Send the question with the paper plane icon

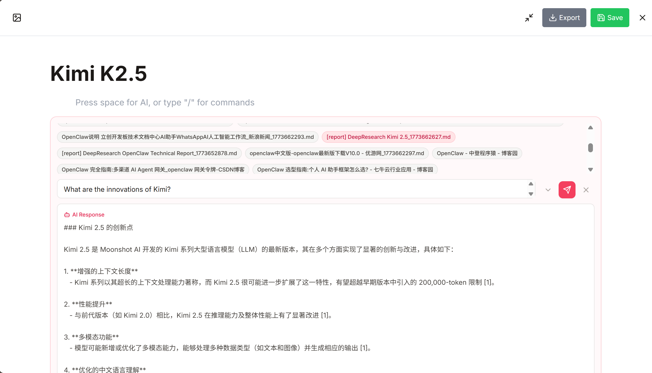[x=567, y=190]
